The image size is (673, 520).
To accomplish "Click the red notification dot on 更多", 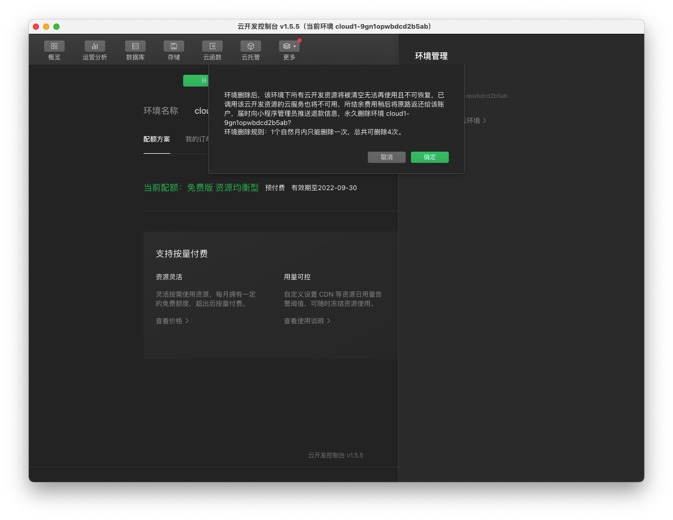I will coord(299,39).
